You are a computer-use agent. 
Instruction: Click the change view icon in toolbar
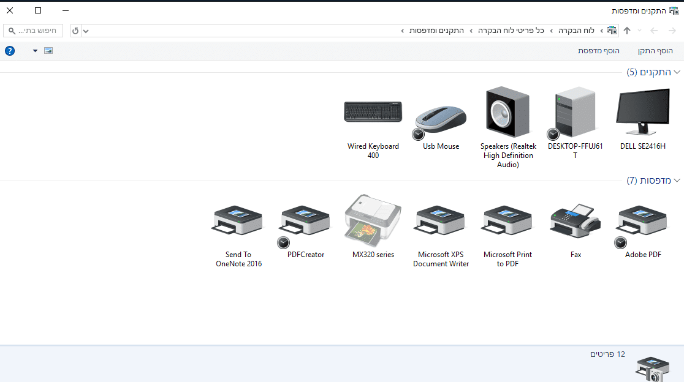(48, 51)
